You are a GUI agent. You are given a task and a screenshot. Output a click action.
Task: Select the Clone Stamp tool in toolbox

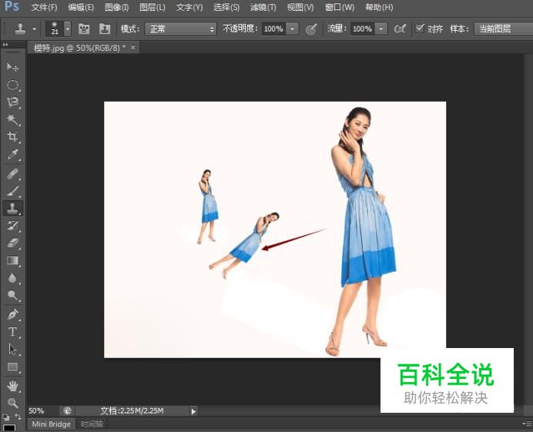[x=12, y=209]
